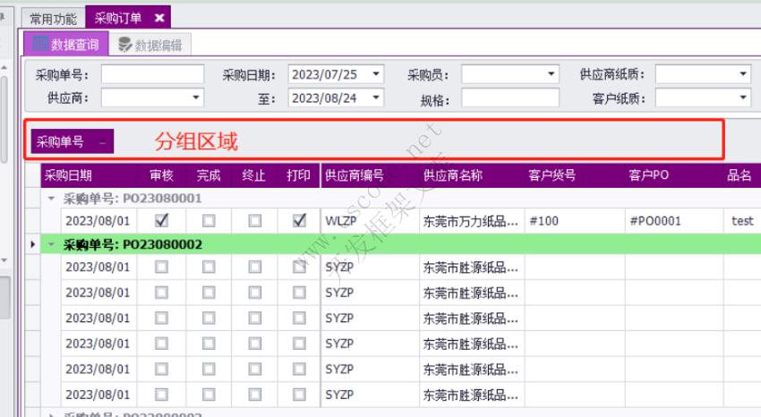
Task: Sort by 审核 column header
Action: pyautogui.click(x=162, y=175)
